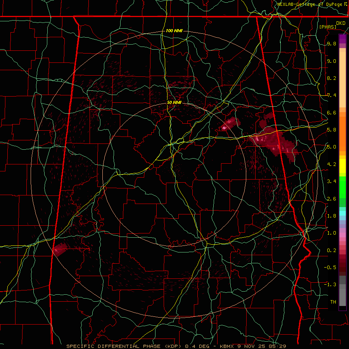
Task: Click the 3.4 value on the color scale
Action: [332, 181]
